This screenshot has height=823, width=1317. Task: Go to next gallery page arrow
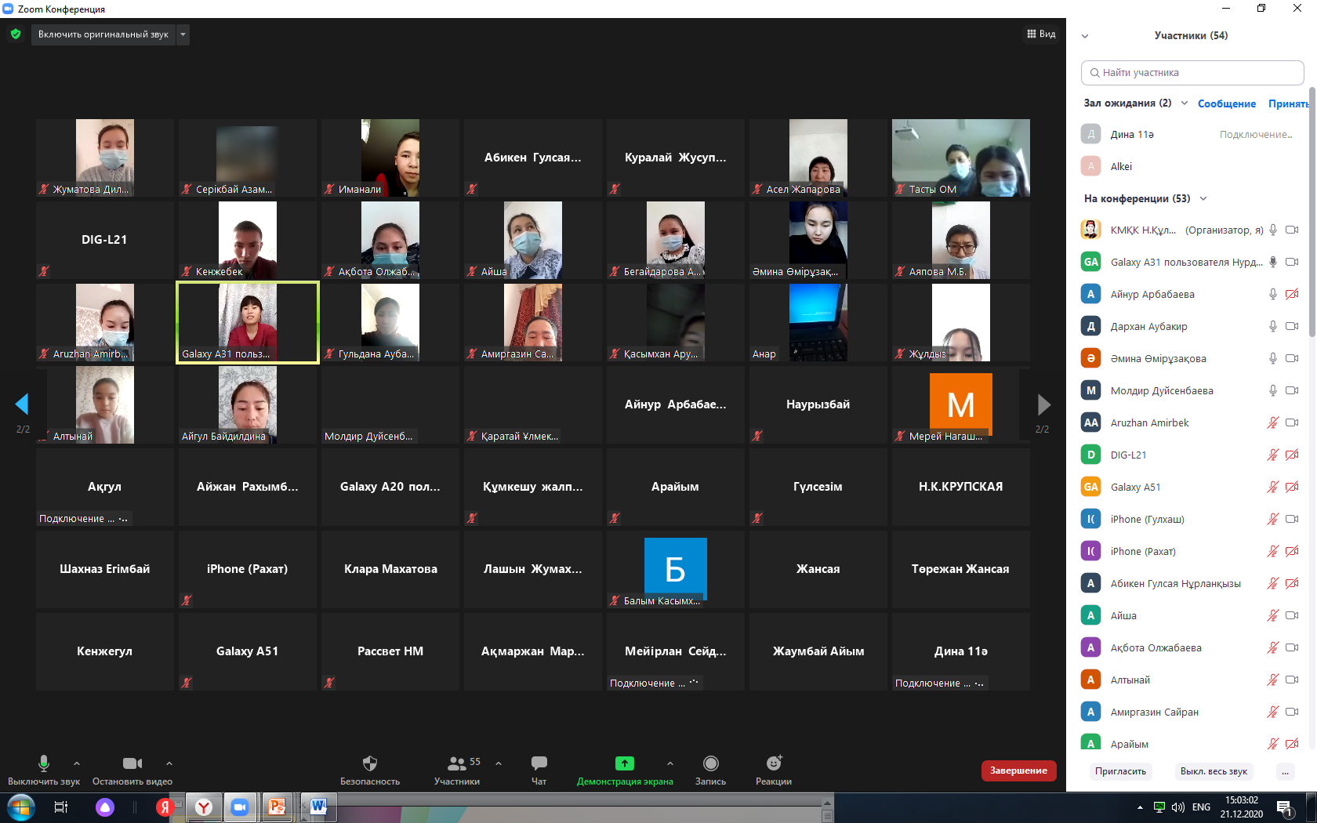tap(1043, 404)
